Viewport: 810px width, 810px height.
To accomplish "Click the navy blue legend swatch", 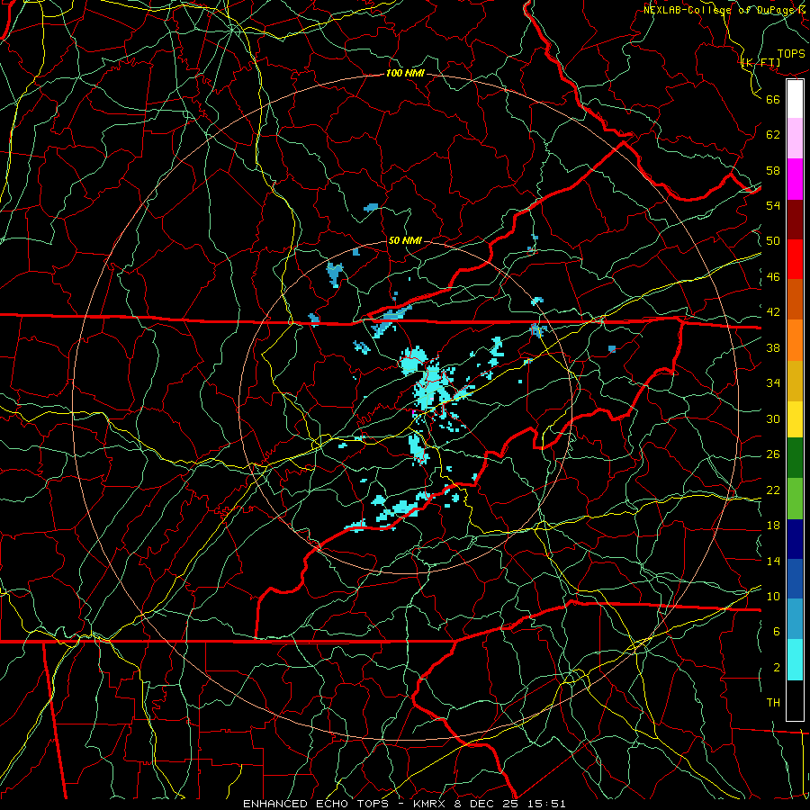I will 795,539.
